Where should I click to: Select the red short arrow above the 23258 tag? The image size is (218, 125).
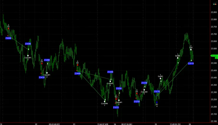point(137,94)
